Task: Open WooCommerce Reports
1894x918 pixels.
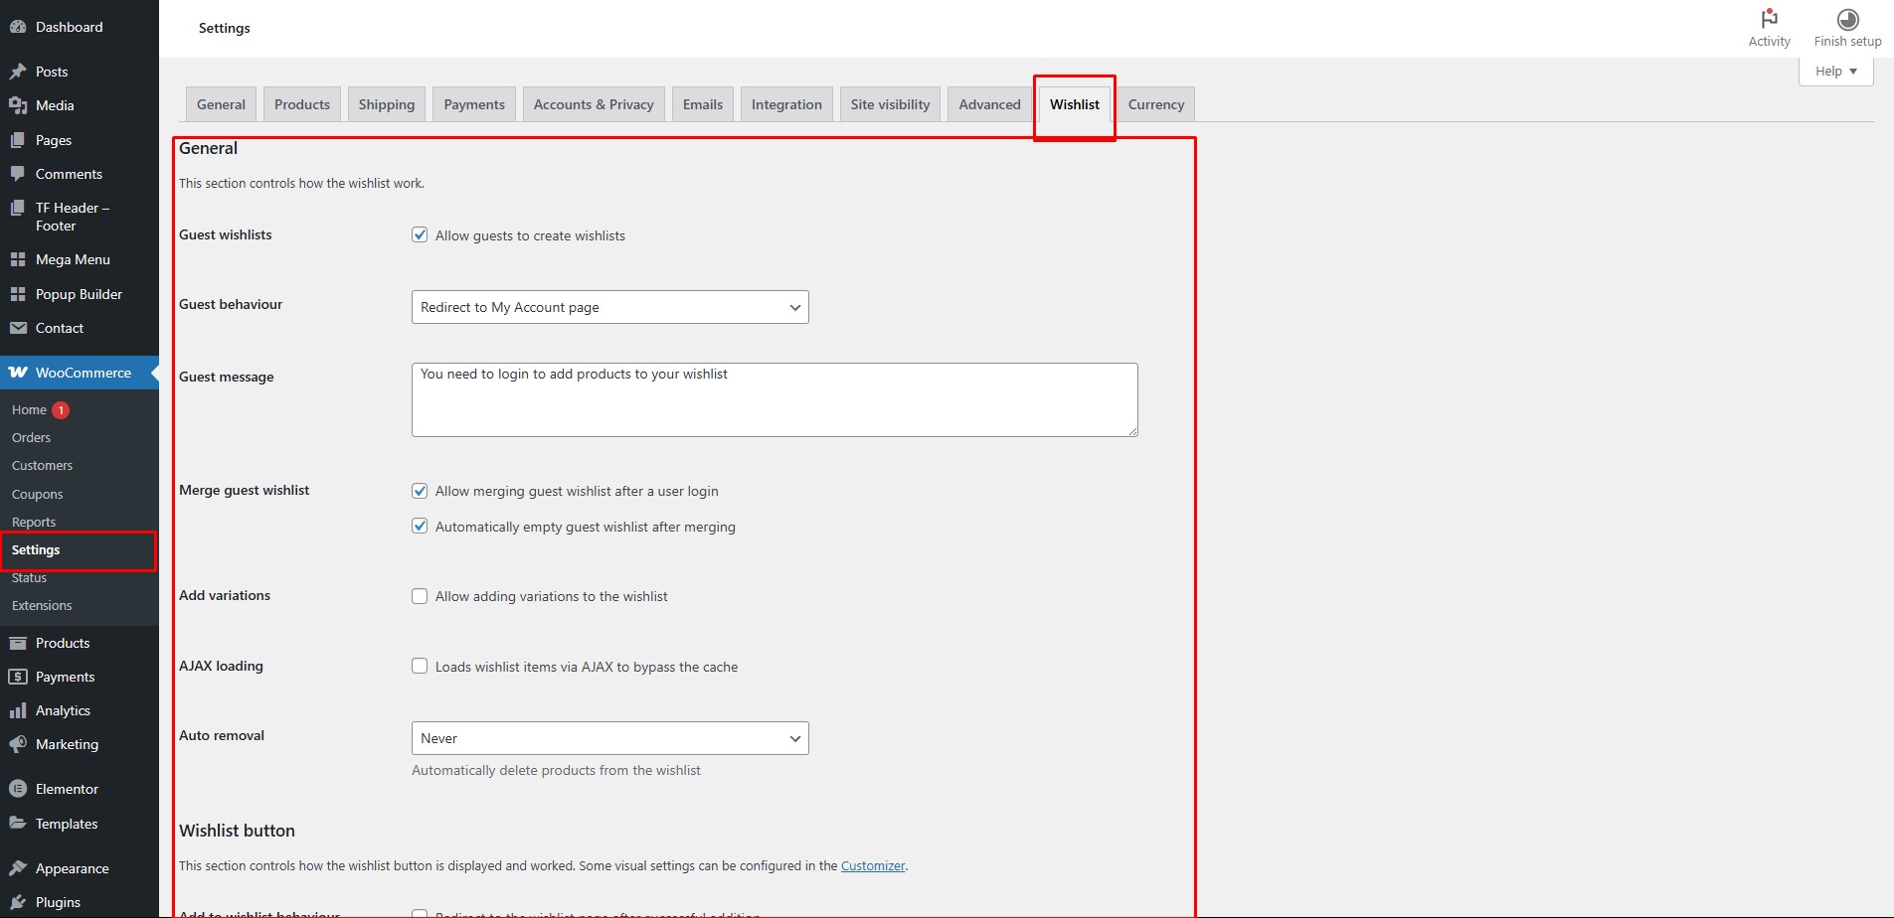Action: (x=34, y=522)
